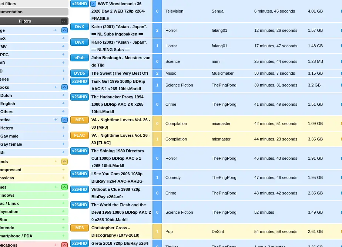The image size is (342, 247).
Task: Click the ePub badge on John Boslough torrent
Action: [79, 58]
